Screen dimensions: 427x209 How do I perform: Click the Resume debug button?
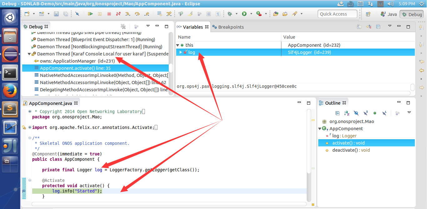[x=90, y=14]
